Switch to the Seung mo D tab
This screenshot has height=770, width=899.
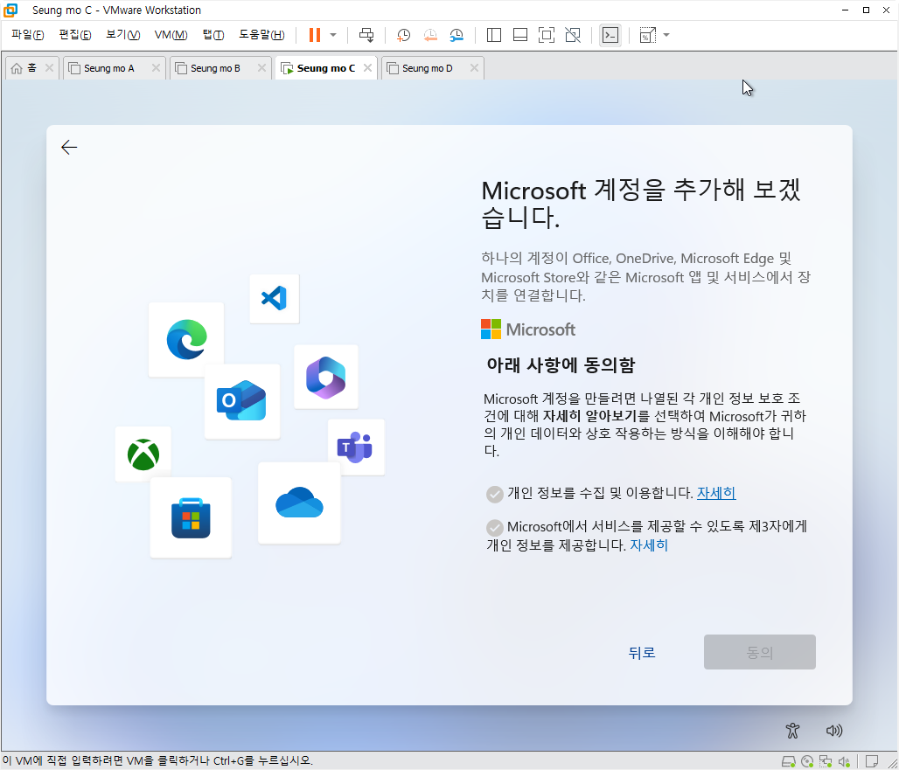pyautogui.click(x=427, y=68)
